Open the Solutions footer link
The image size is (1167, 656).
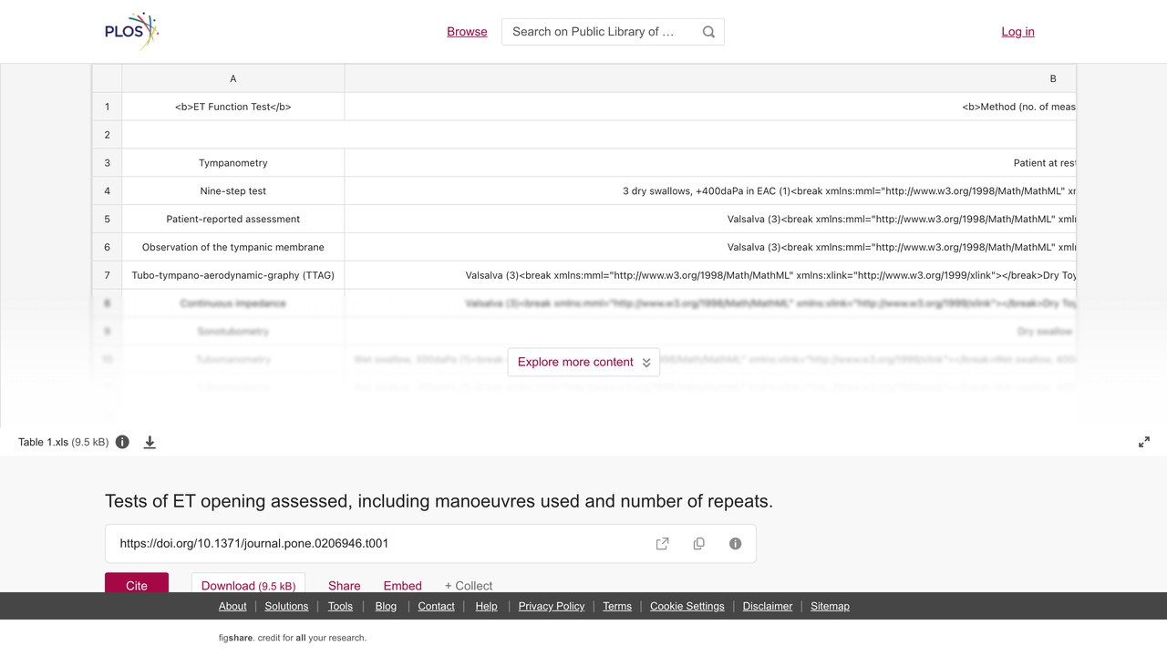[x=287, y=607]
